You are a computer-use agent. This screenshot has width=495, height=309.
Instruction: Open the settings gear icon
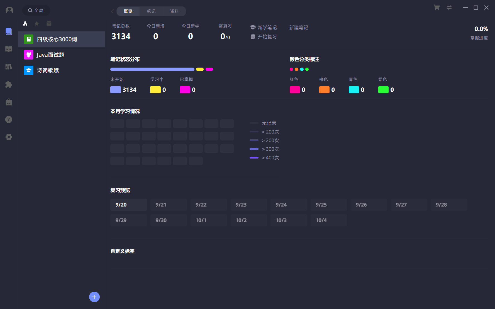(9, 137)
